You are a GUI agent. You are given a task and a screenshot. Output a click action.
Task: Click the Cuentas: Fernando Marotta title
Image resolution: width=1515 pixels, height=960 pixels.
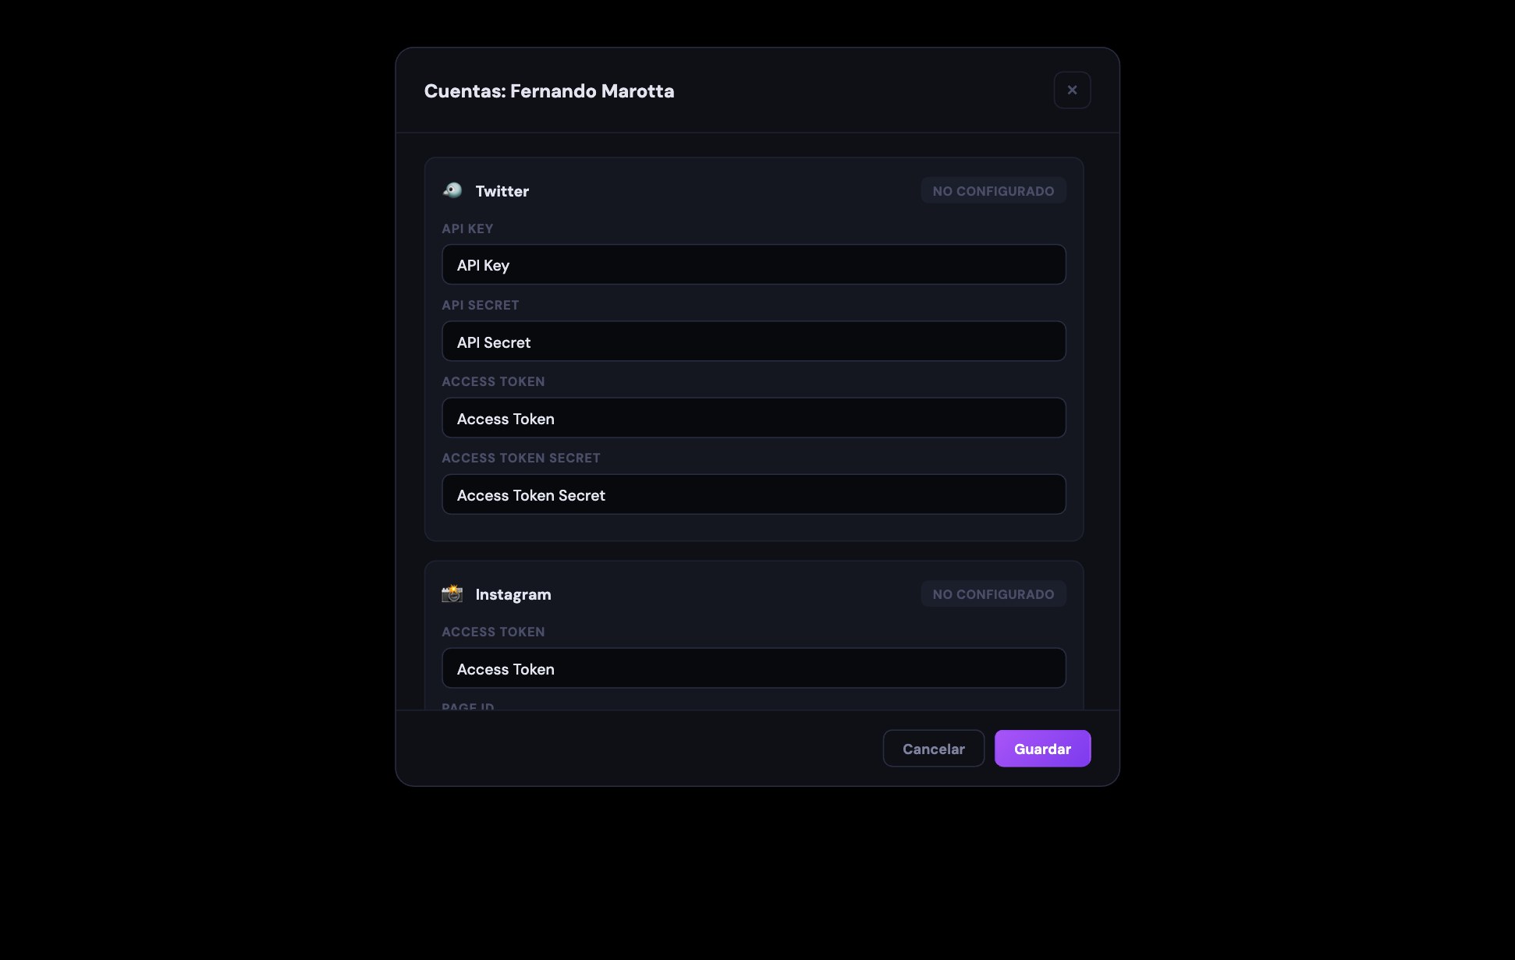[x=549, y=91]
